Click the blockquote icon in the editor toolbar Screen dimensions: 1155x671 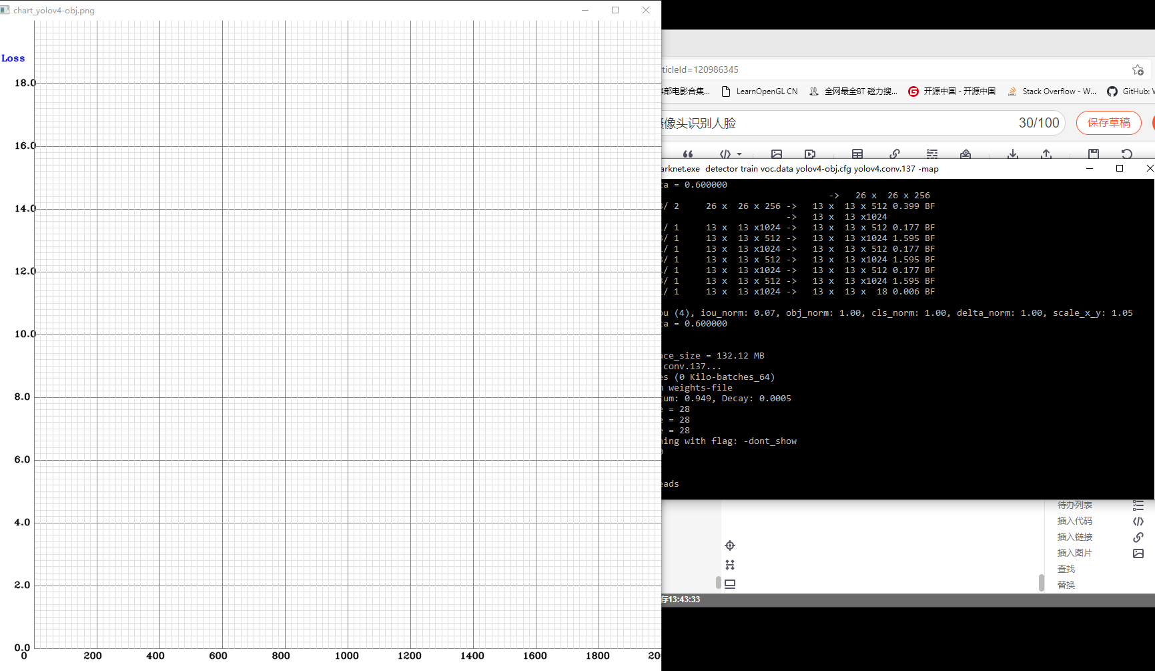tap(688, 154)
